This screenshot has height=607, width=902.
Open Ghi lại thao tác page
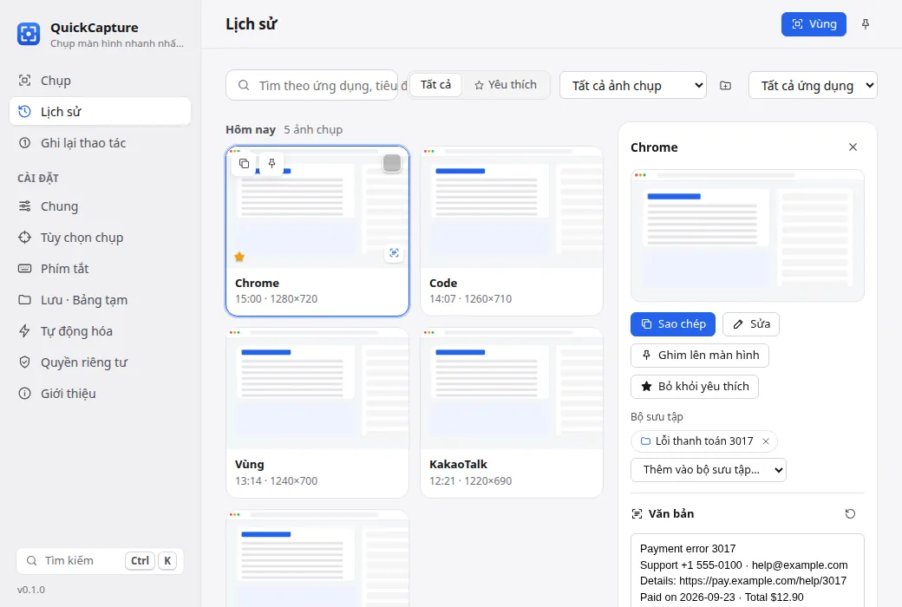pos(100,143)
